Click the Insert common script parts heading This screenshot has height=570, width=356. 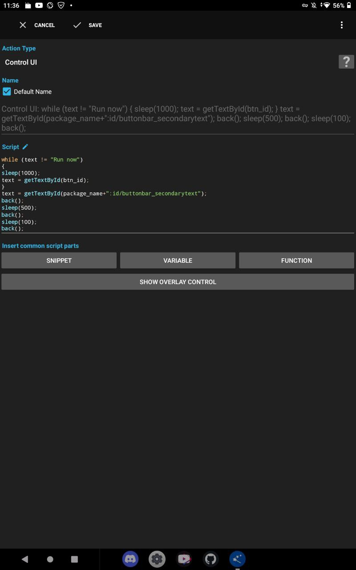pos(40,246)
